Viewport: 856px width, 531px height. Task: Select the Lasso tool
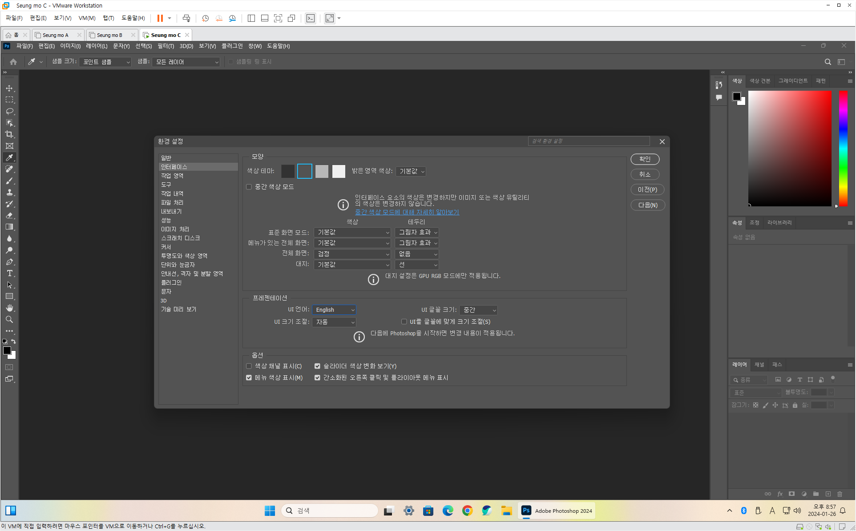tap(9, 111)
